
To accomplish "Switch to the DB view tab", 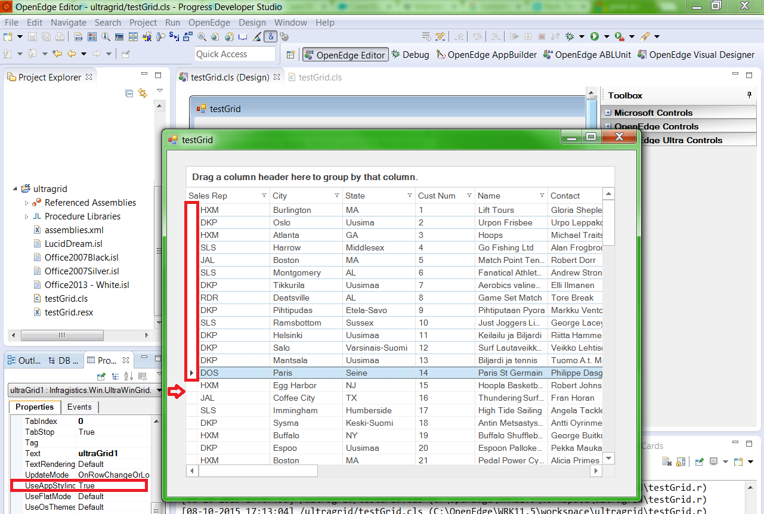I will pyautogui.click(x=63, y=360).
